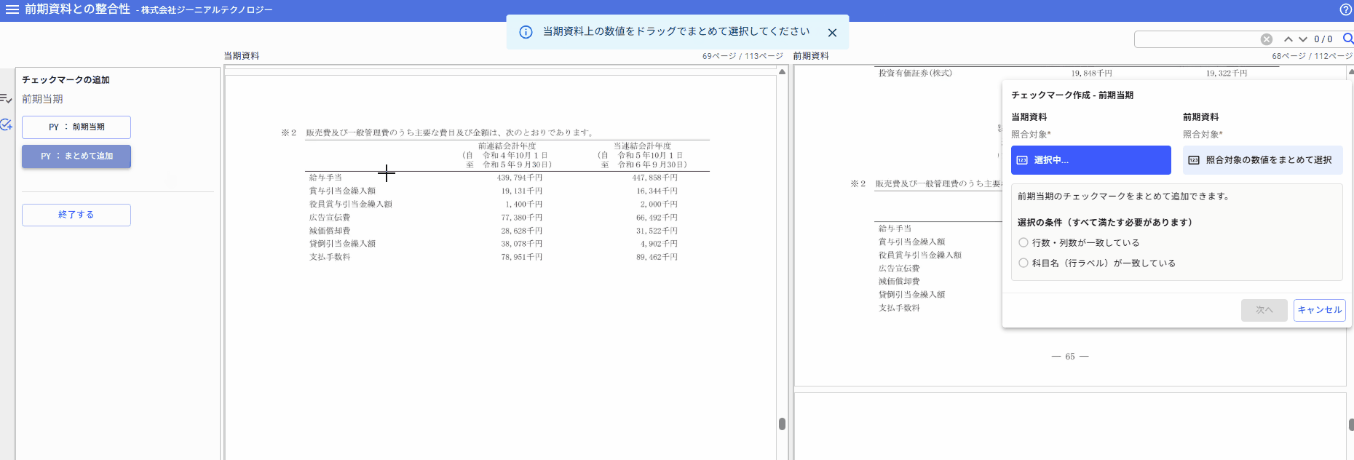
Task: Click the PY：まとめて追加 button
Action: [76, 156]
